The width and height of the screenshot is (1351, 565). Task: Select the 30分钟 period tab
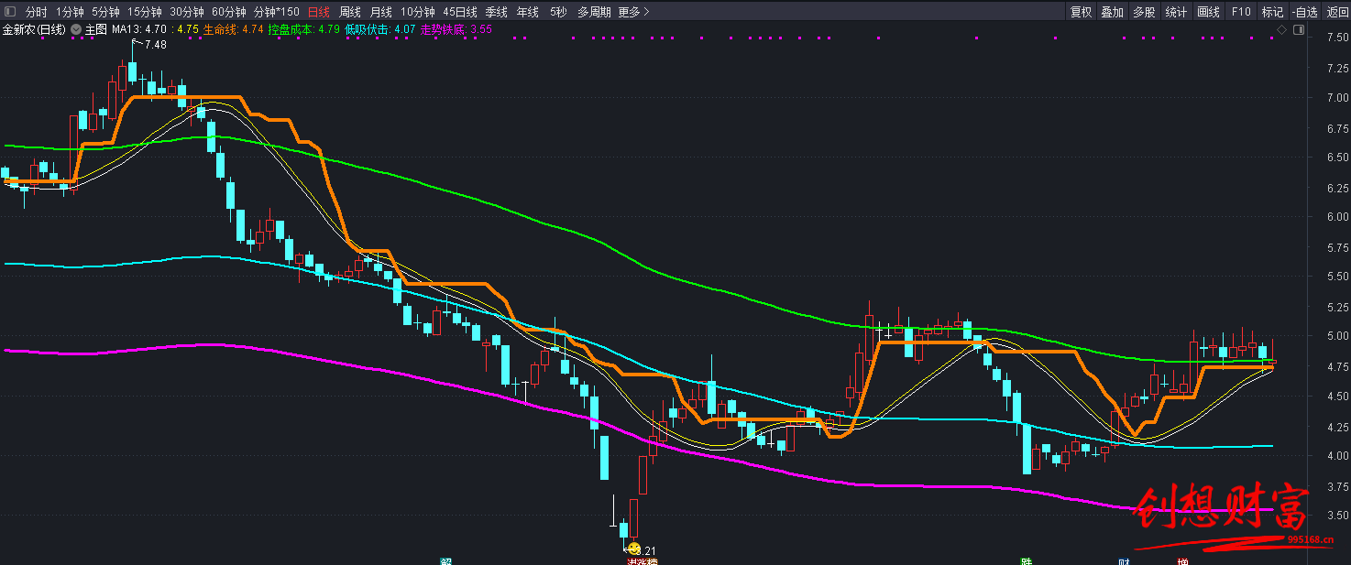pos(187,12)
